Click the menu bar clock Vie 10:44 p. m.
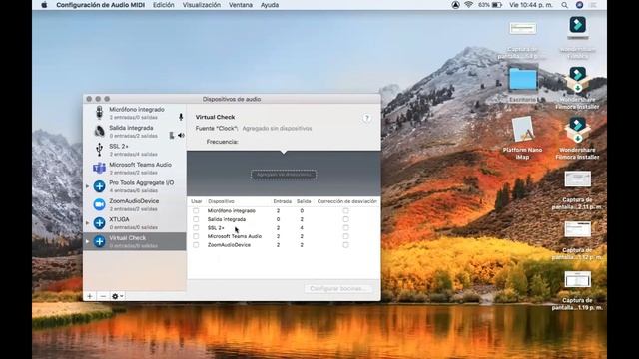 (x=530, y=5)
